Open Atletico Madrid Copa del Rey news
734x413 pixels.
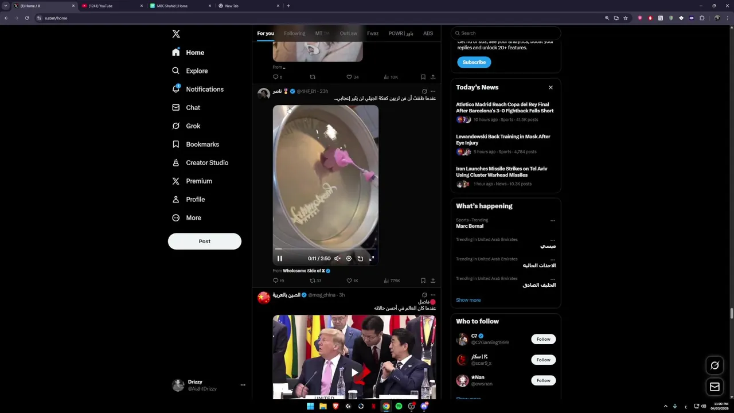(x=505, y=107)
